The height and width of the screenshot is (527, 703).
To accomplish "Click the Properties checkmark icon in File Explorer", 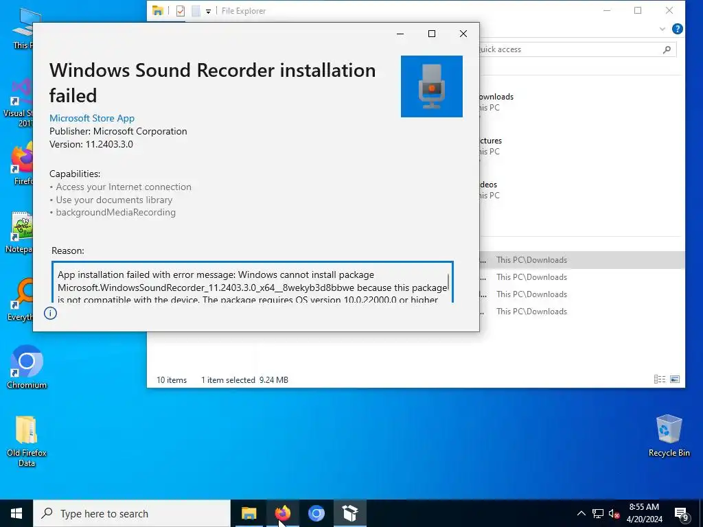I will point(181,11).
